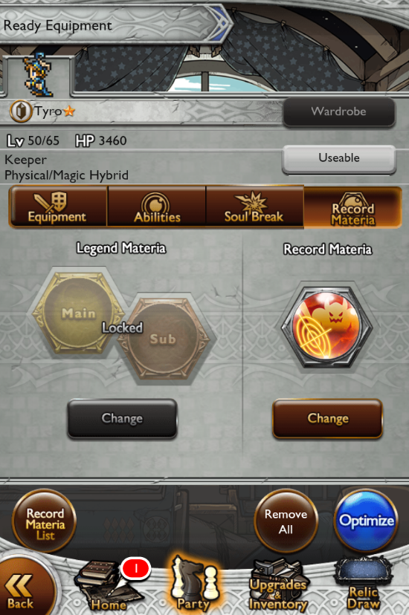This screenshot has width=409, height=615.
Task: Click the blue Optimize button
Action: tap(366, 520)
